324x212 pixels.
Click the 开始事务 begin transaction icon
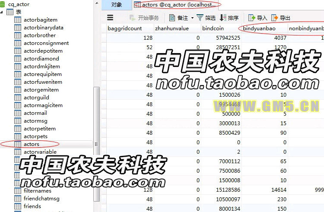132,18
